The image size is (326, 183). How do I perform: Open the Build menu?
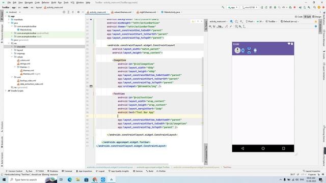53,3
